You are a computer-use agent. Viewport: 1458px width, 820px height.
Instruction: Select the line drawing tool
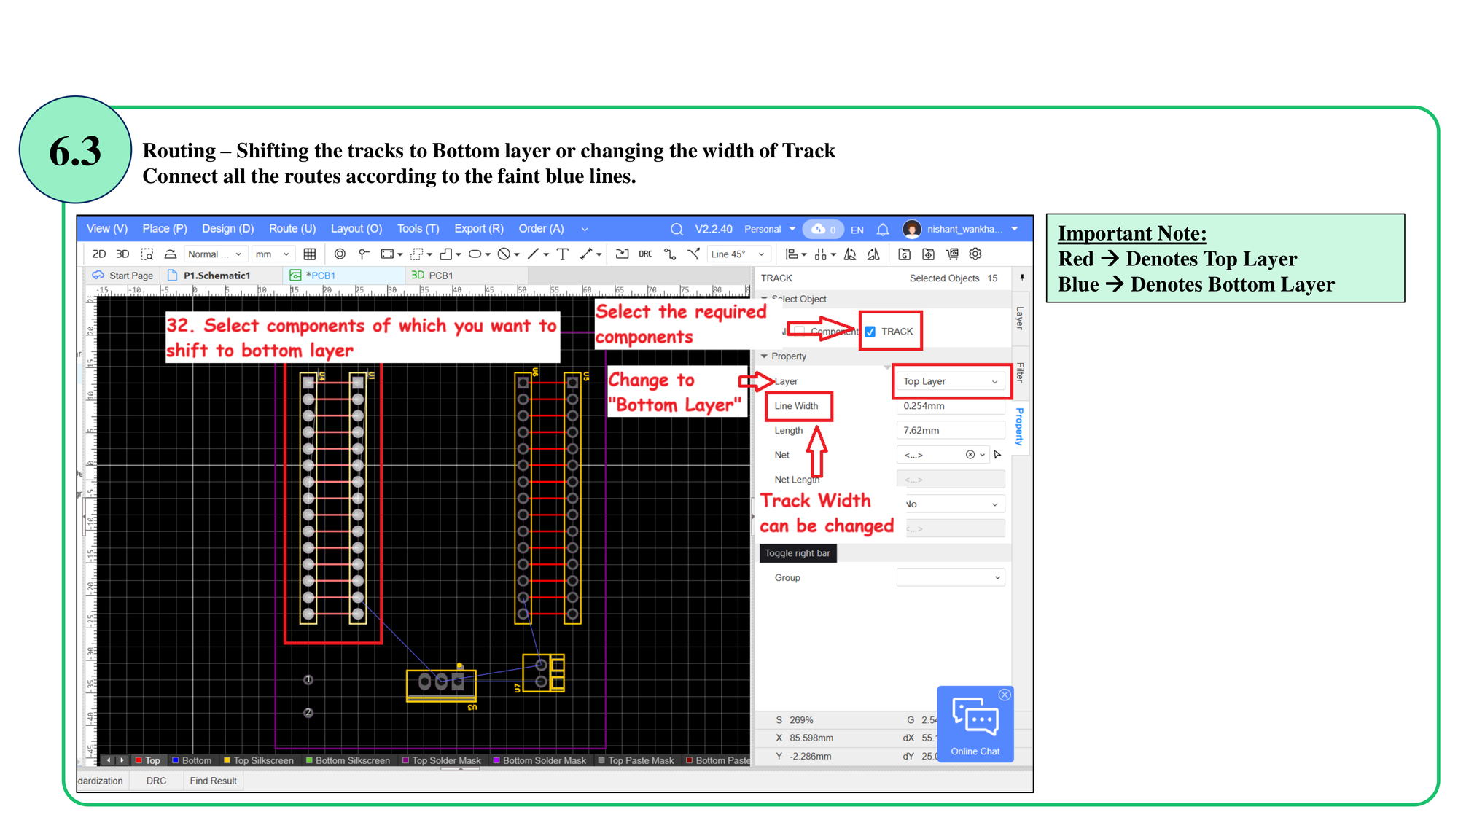533,254
